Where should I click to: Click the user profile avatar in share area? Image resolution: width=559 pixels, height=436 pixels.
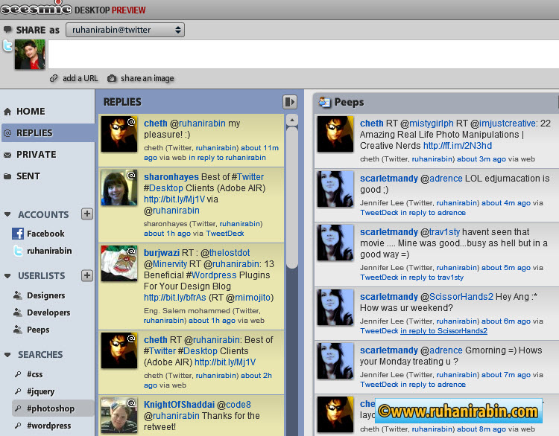(x=30, y=54)
